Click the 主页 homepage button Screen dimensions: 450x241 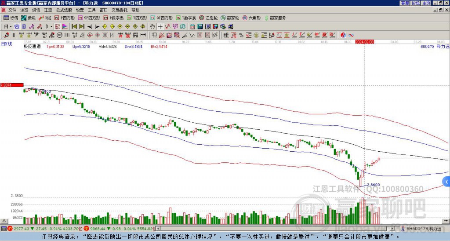pos(426,3)
